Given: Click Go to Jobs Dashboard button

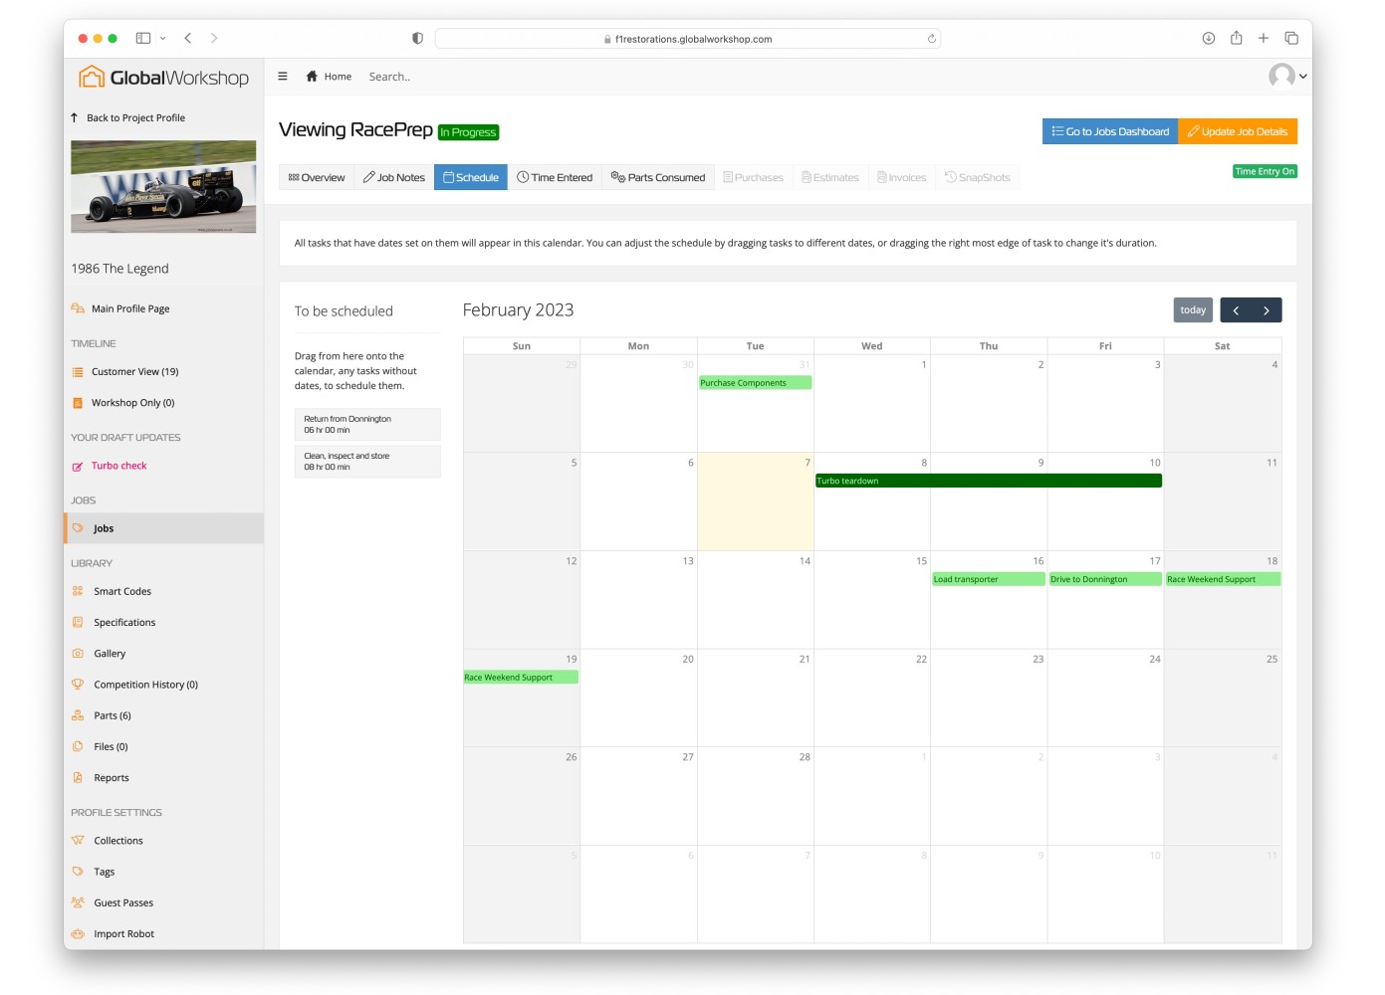Looking at the screenshot, I should (x=1110, y=131).
